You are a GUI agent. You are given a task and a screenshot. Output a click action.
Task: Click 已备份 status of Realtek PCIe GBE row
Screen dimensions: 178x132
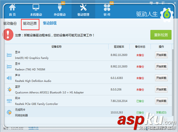[140, 101]
